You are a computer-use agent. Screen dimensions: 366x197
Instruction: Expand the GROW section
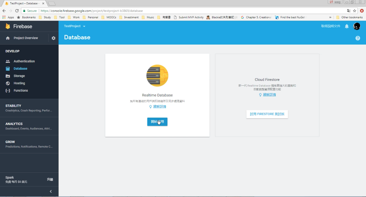pyautogui.click(x=29, y=144)
